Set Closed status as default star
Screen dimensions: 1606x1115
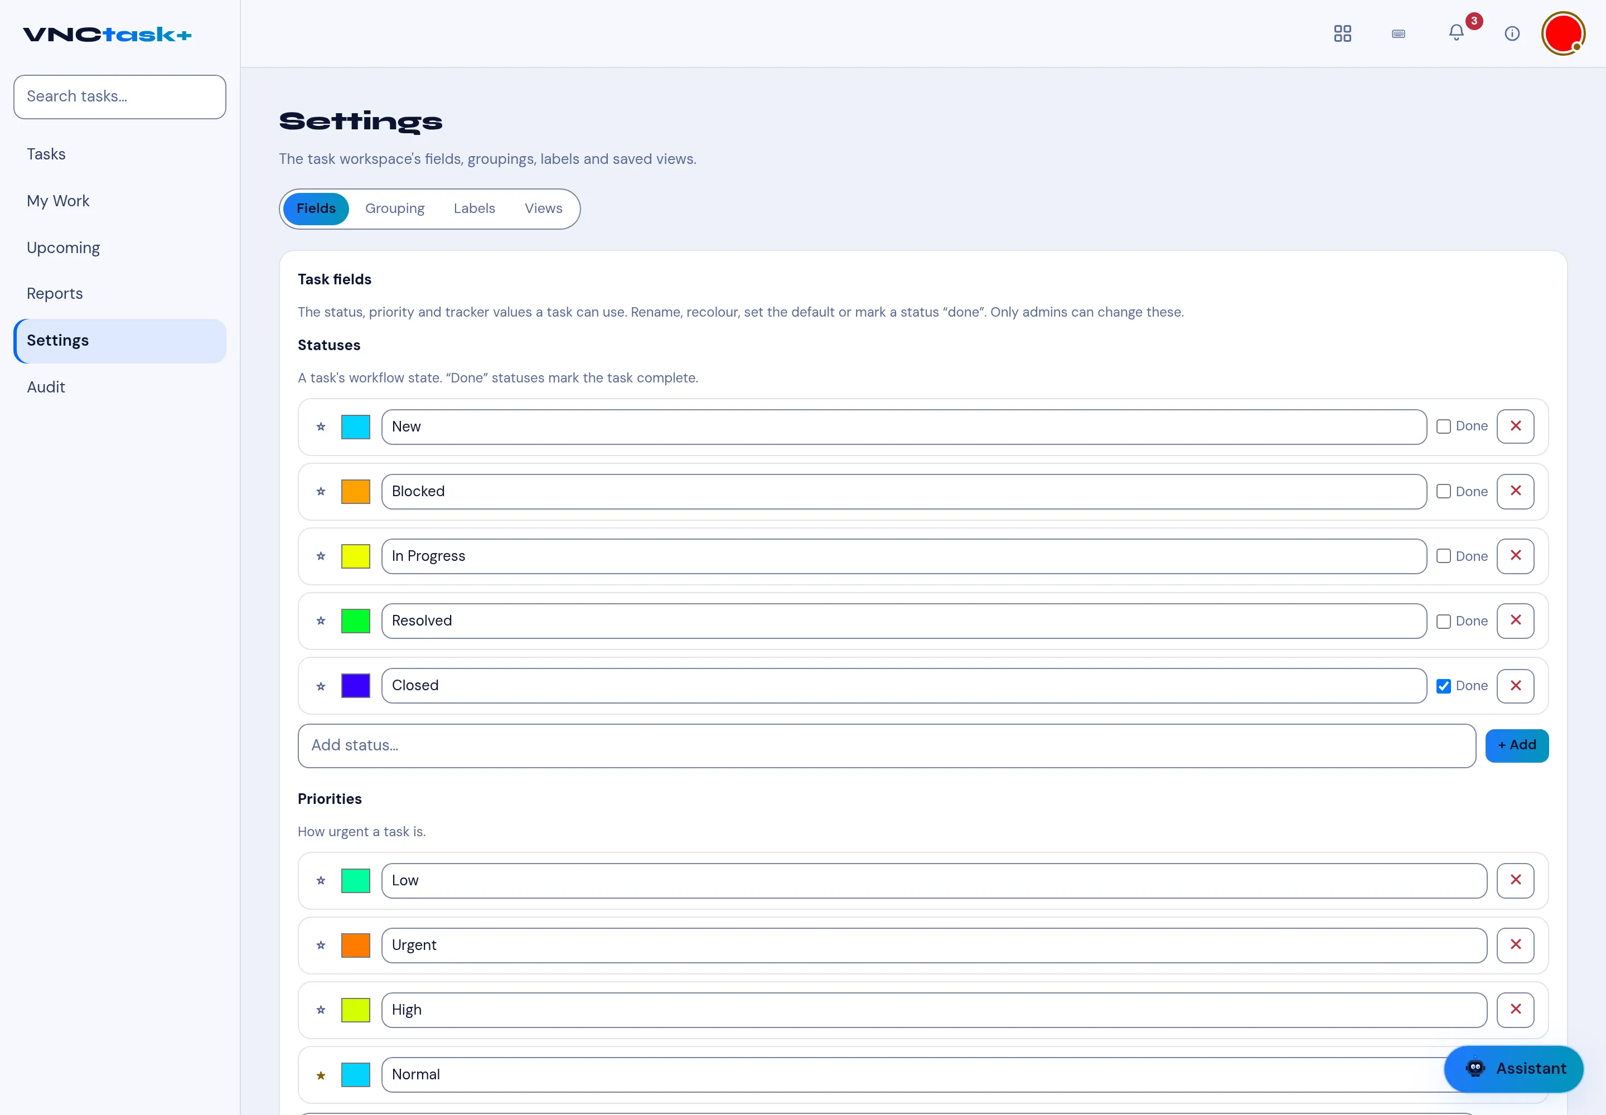(321, 686)
